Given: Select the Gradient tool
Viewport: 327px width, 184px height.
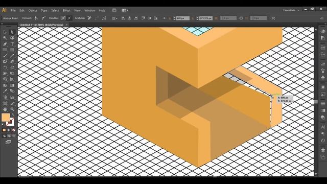Looking at the screenshot, I should click(x=12, y=85).
